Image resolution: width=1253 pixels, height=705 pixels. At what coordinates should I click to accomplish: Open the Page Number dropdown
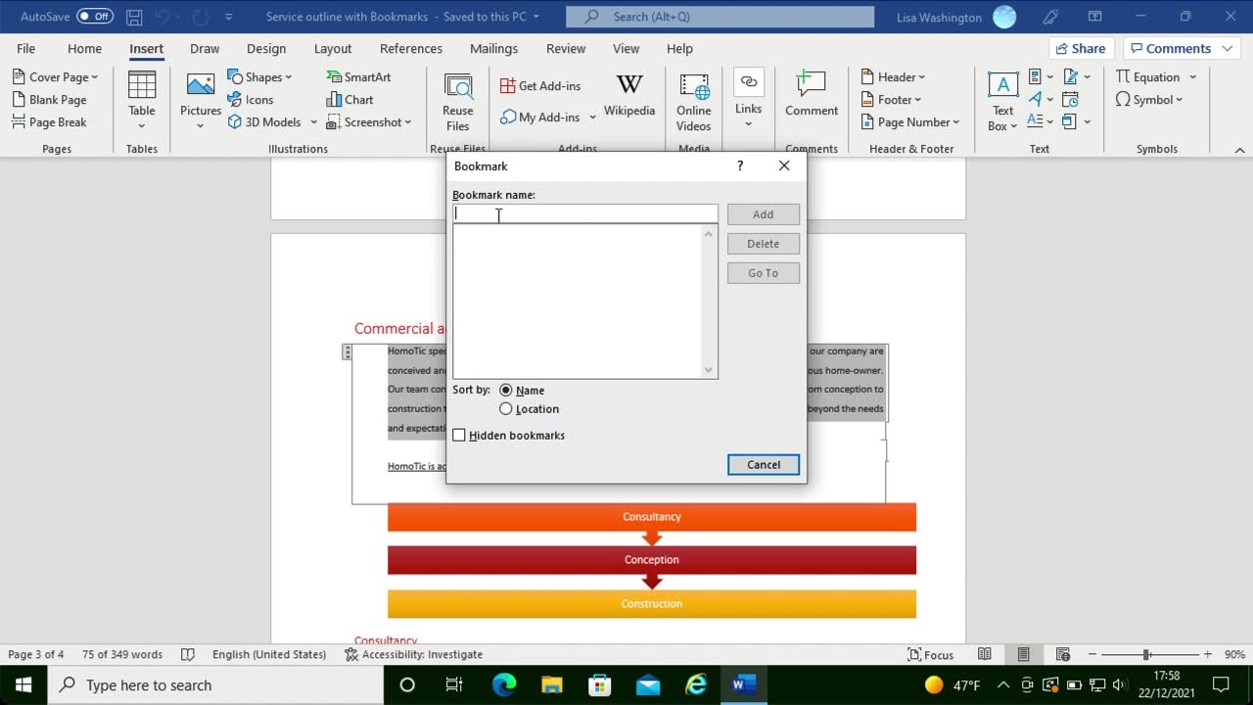[x=910, y=122]
